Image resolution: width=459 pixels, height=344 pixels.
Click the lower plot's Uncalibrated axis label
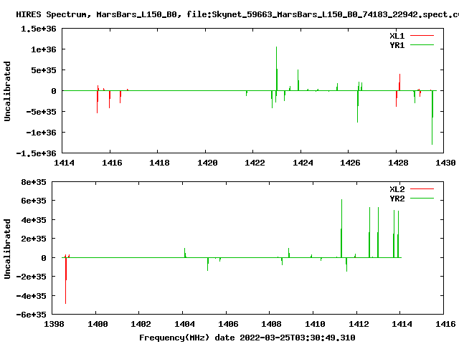click(x=7, y=249)
